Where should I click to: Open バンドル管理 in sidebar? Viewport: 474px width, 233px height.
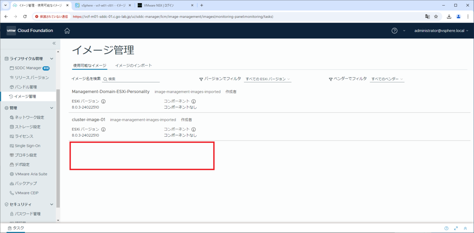(x=23, y=87)
